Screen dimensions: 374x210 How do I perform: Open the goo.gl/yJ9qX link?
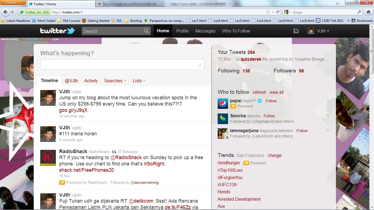[73, 110]
